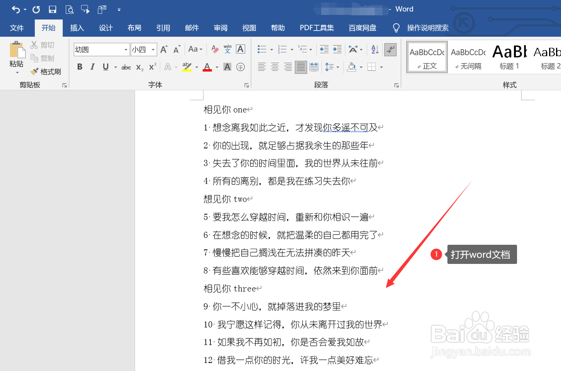Select the Format Painter (格式刷) tool

point(46,72)
